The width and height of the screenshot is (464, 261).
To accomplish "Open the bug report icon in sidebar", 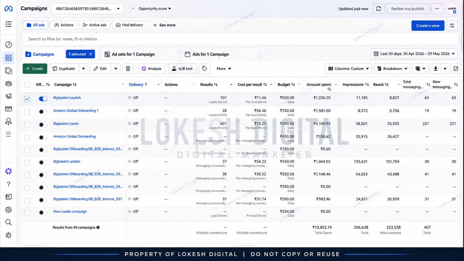I will point(9,235).
